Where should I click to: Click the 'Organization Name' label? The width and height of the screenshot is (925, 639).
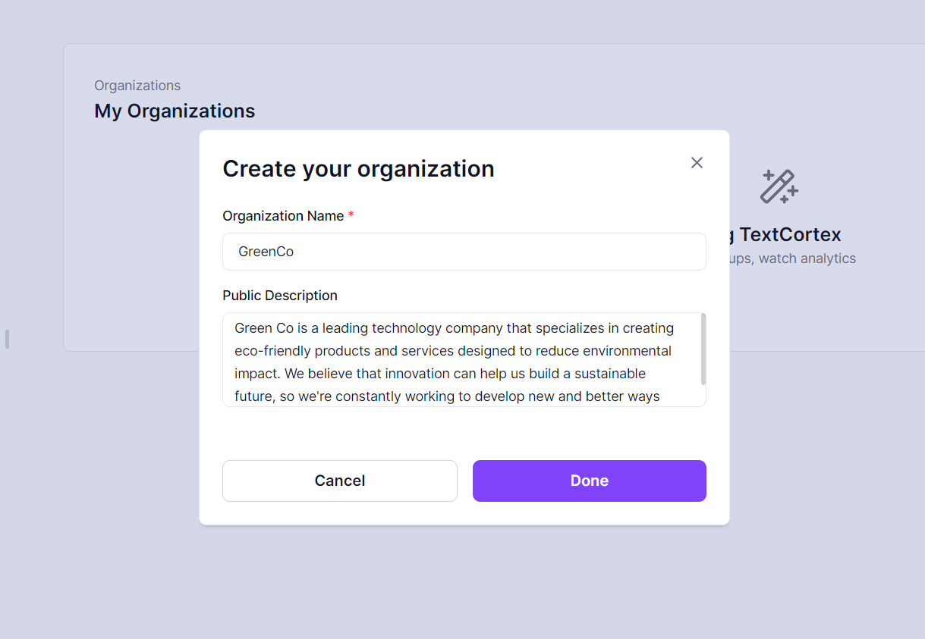point(283,216)
